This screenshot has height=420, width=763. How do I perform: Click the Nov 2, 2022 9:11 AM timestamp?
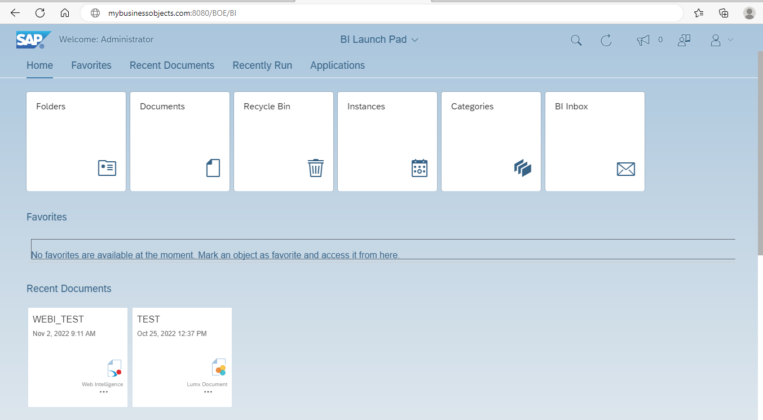(64, 334)
